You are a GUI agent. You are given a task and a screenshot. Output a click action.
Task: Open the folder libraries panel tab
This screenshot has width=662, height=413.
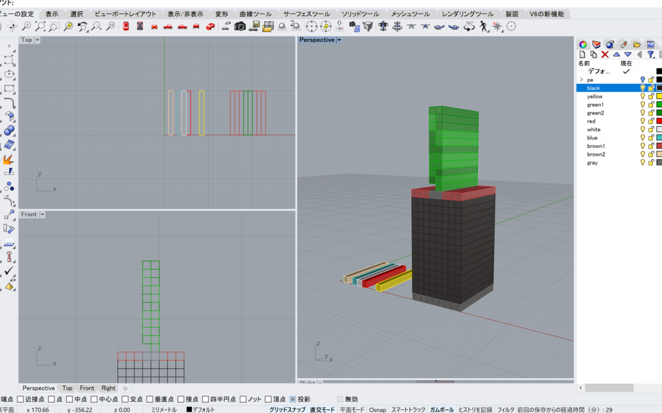[637, 45]
